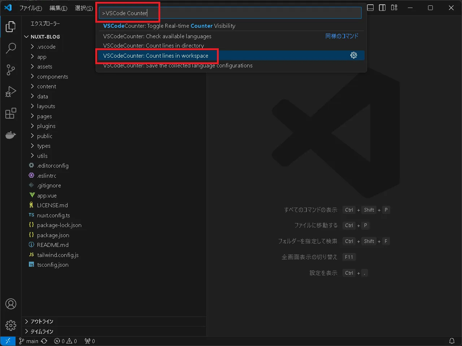Select Check available languages command
This screenshot has height=346, width=462.
pos(231,36)
